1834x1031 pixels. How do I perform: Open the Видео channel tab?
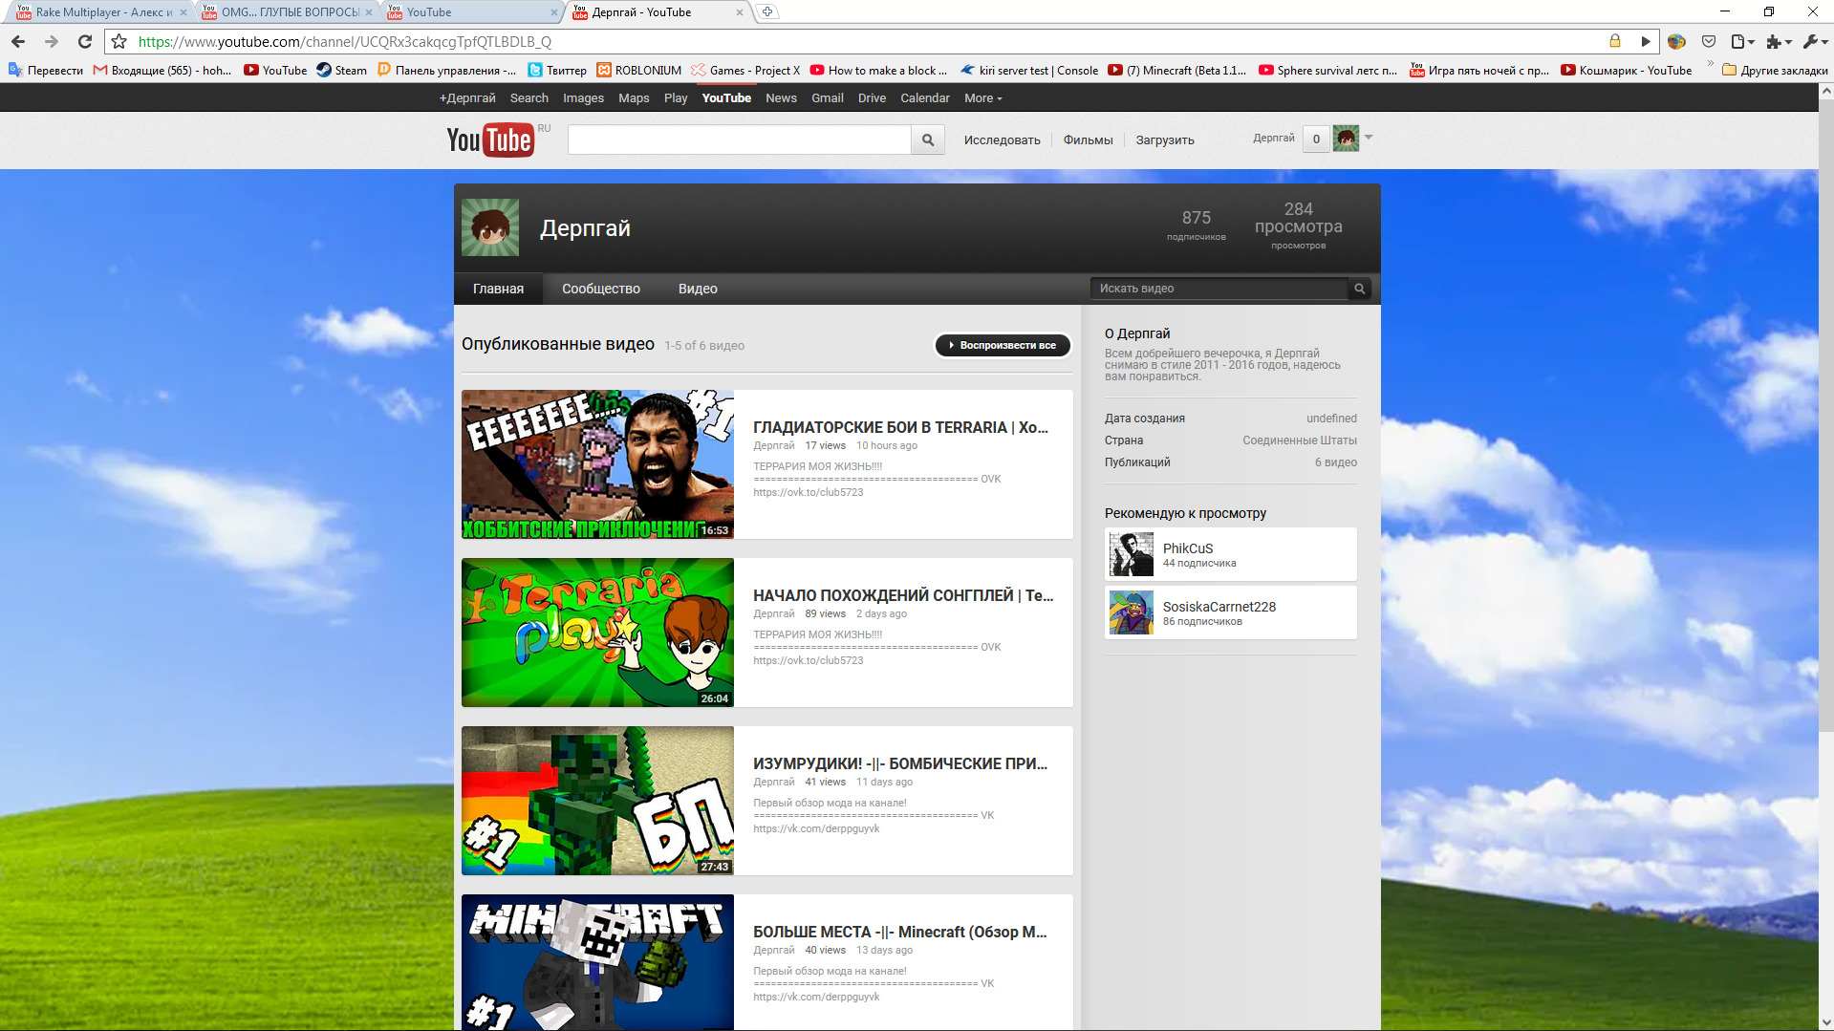point(698,289)
